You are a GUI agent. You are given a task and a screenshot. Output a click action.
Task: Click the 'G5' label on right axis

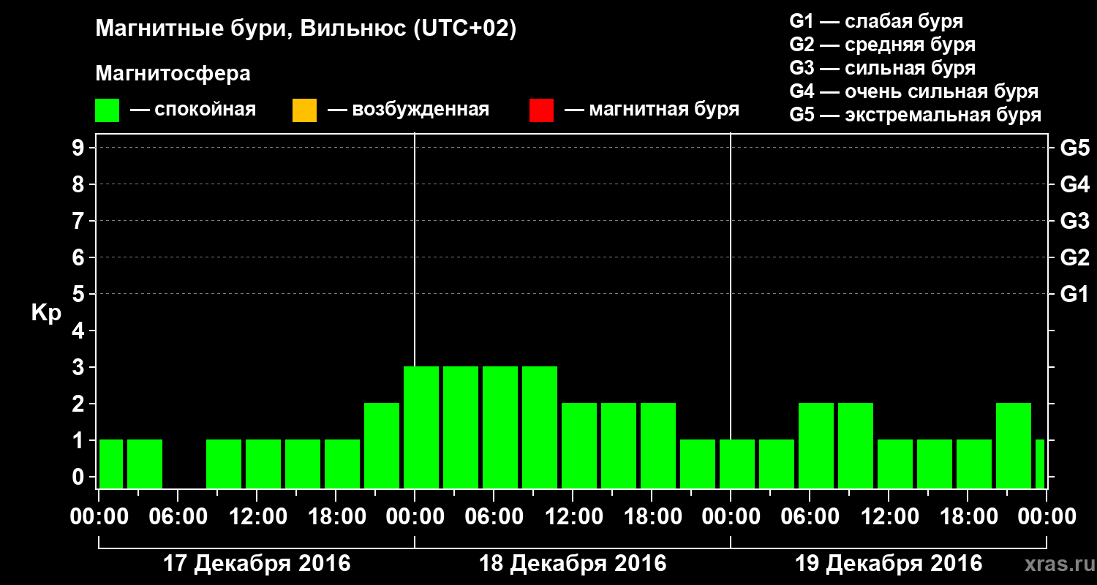tap(1075, 148)
